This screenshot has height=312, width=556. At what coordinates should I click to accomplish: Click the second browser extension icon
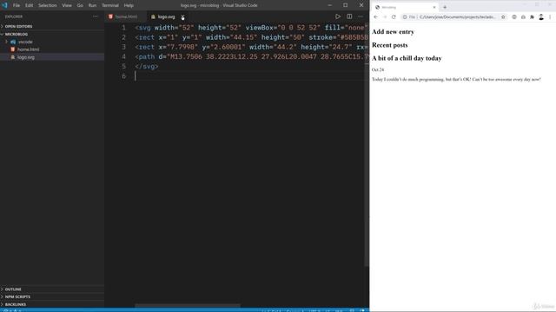coord(523,17)
